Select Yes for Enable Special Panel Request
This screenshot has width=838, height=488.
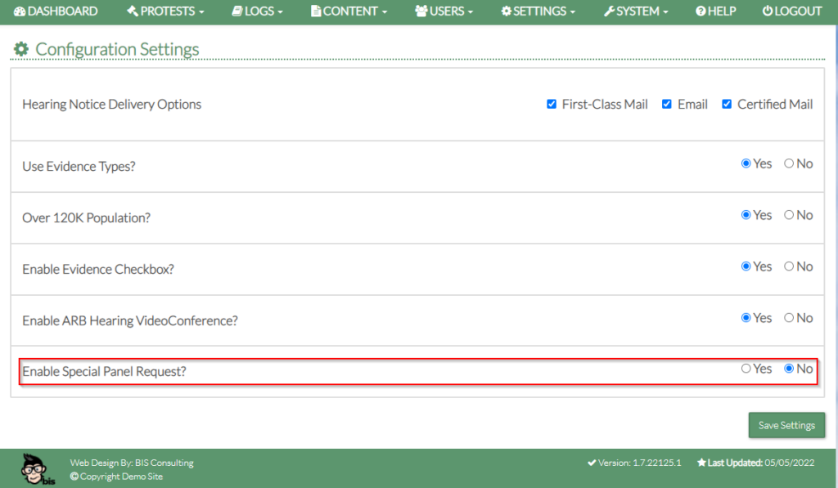746,369
